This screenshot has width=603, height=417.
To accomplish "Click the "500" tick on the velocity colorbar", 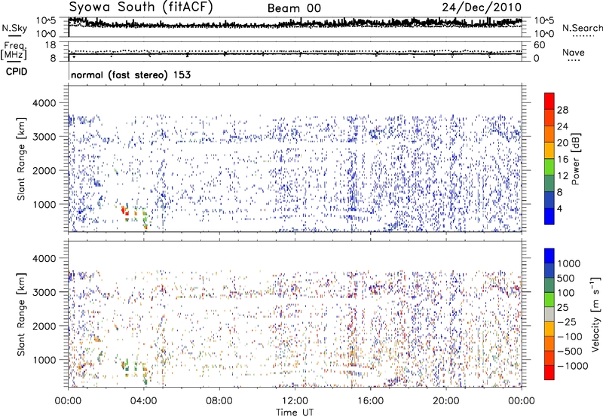I will [x=566, y=279].
